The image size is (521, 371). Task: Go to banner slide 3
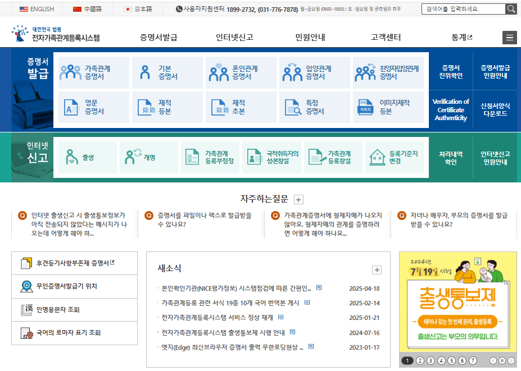point(431,360)
